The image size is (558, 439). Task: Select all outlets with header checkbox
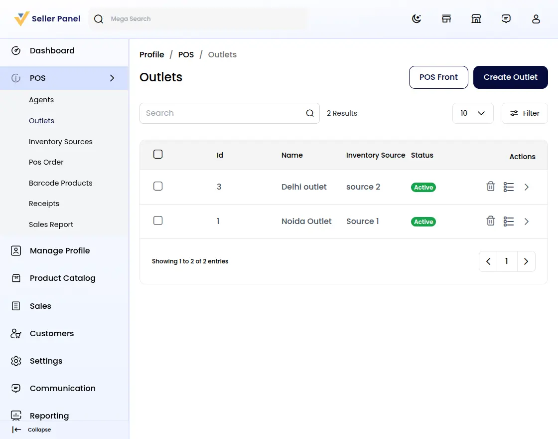click(158, 154)
